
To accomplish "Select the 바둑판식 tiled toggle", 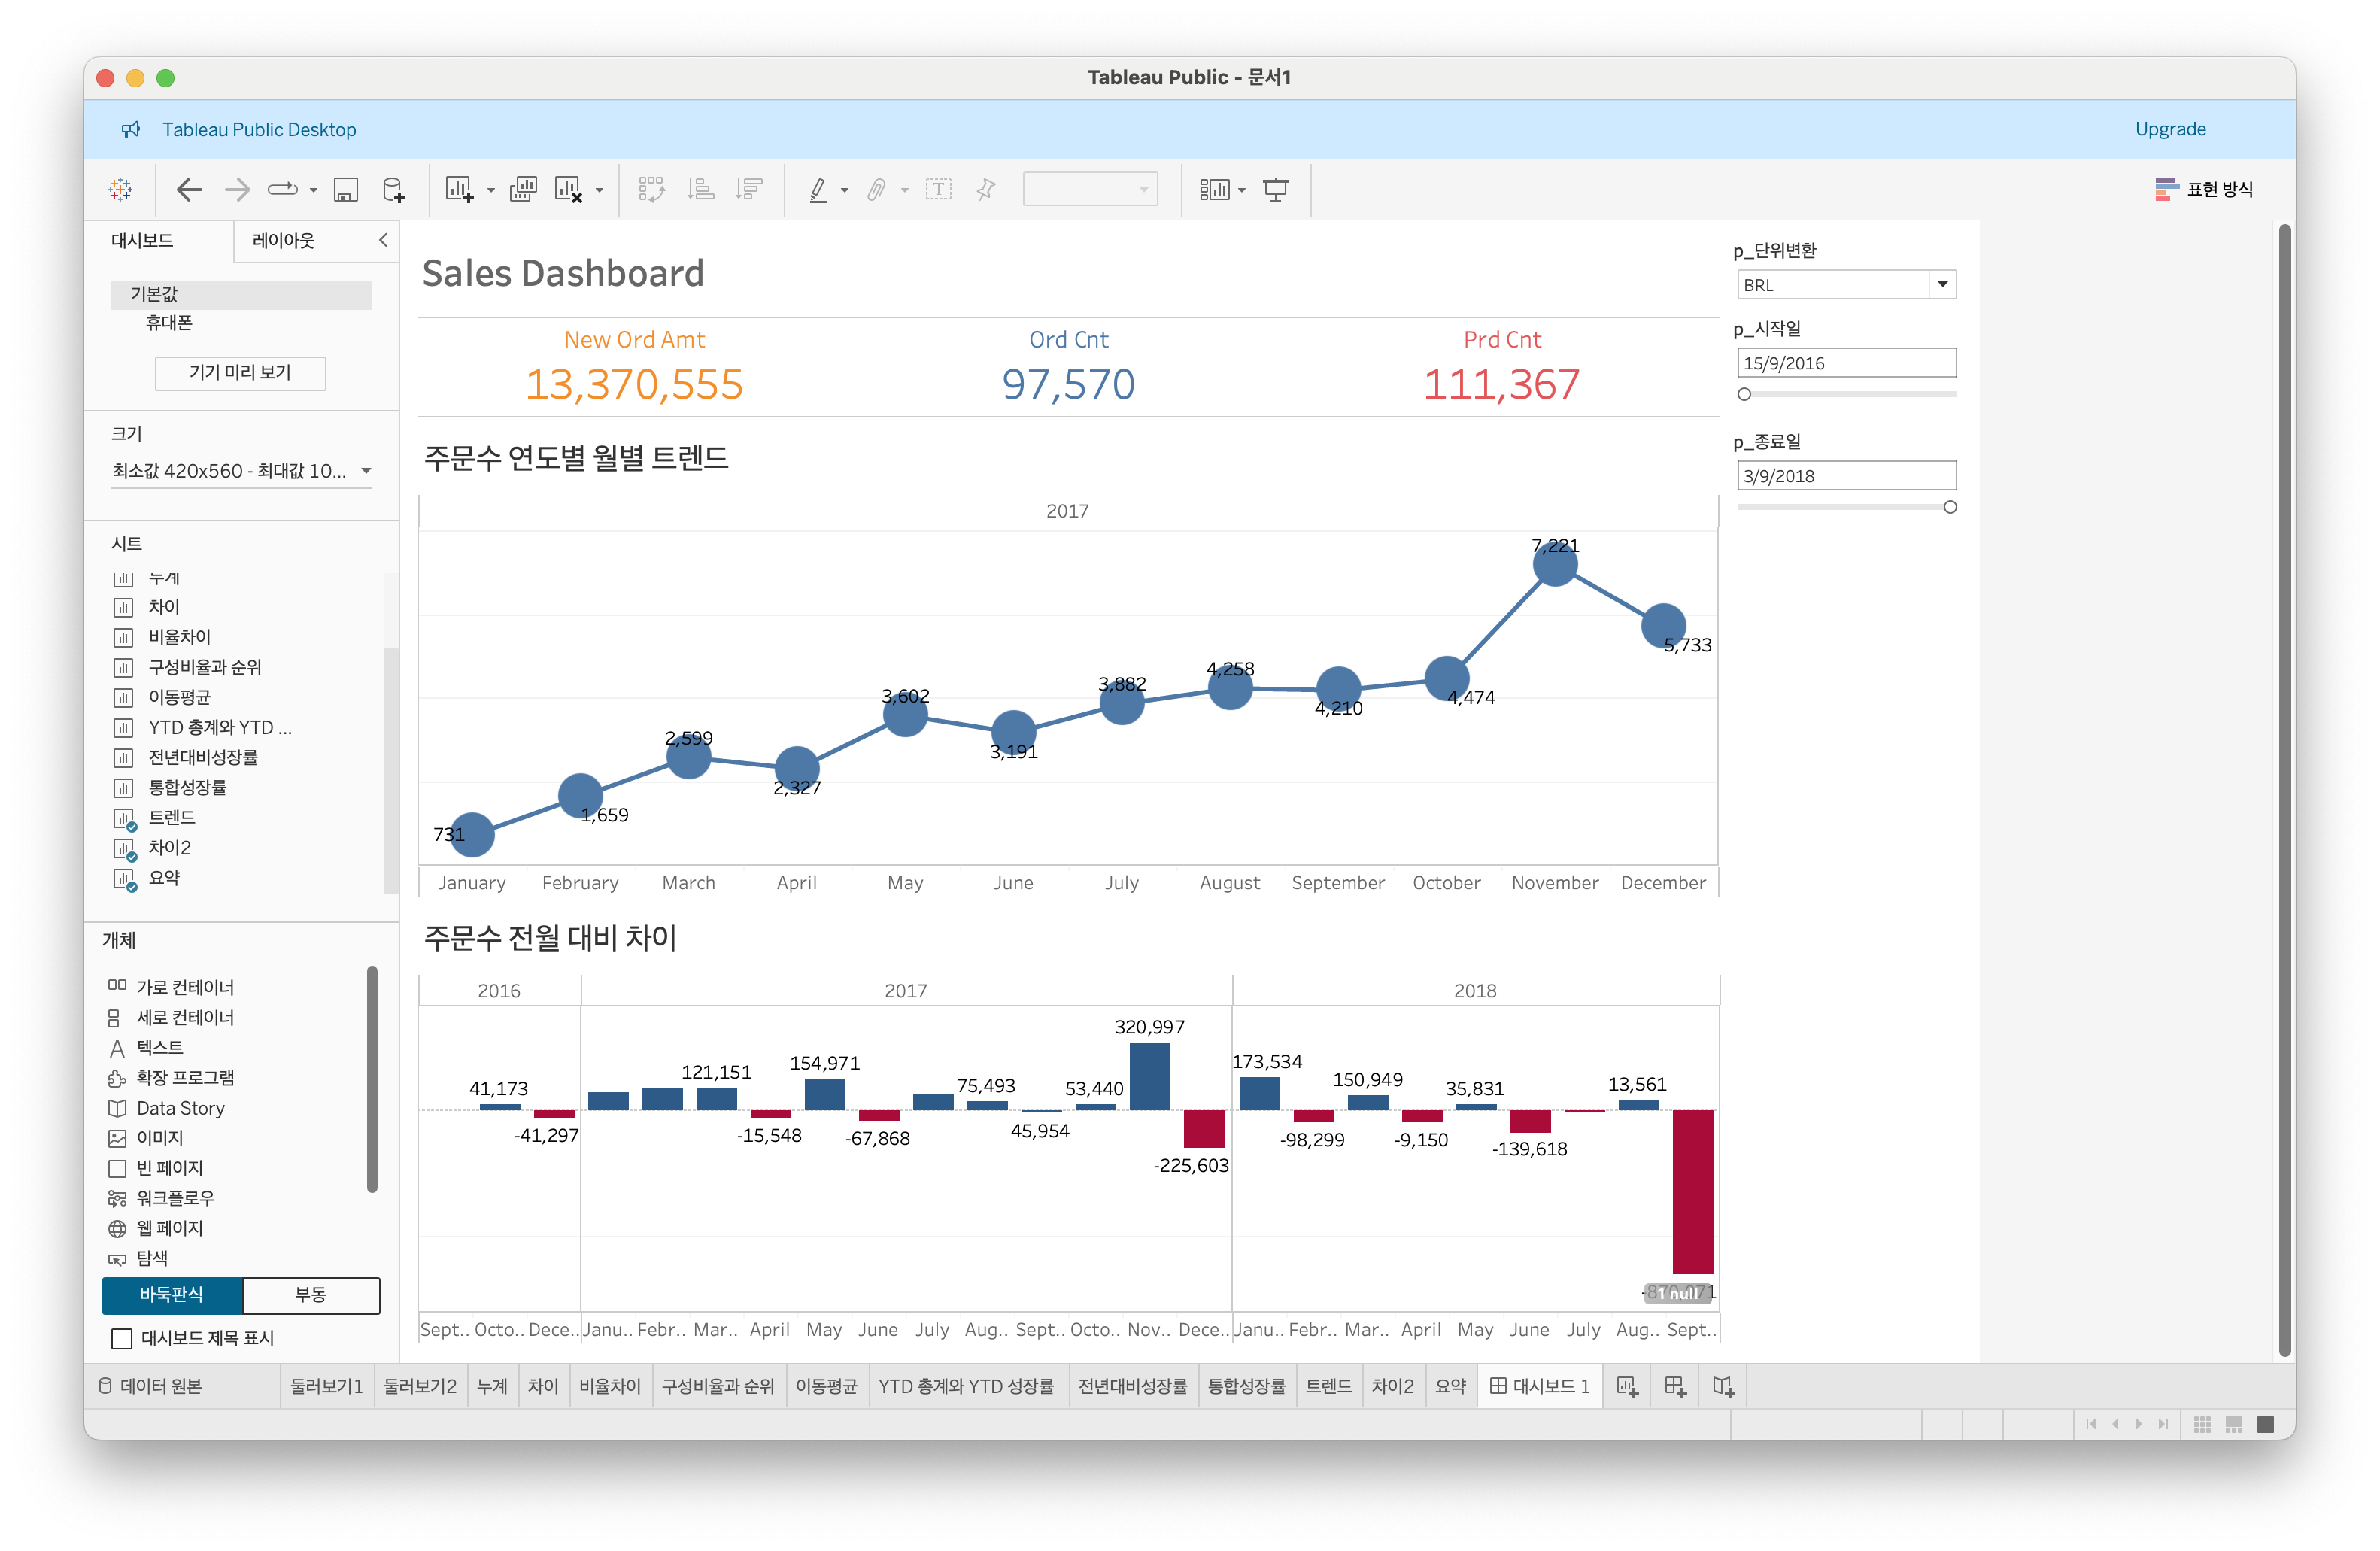I will [172, 1294].
